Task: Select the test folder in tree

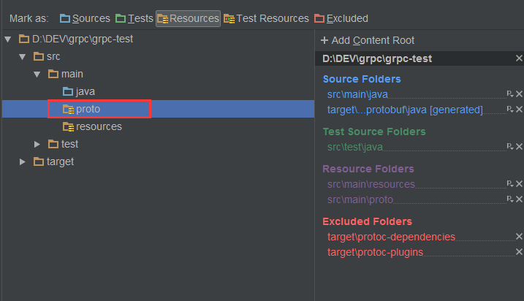Action: (x=69, y=144)
